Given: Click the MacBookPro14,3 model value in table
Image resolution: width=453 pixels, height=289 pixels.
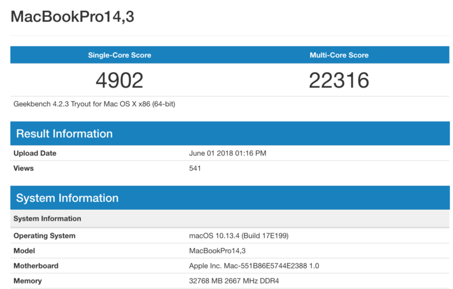Looking at the screenshot, I should pyautogui.click(x=217, y=250).
